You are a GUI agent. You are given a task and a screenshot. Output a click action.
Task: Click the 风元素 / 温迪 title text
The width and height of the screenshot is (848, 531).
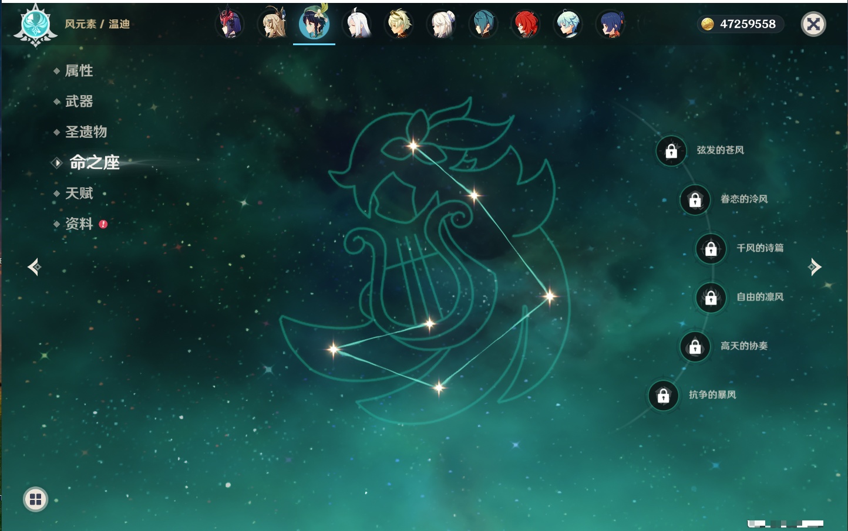(97, 24)
